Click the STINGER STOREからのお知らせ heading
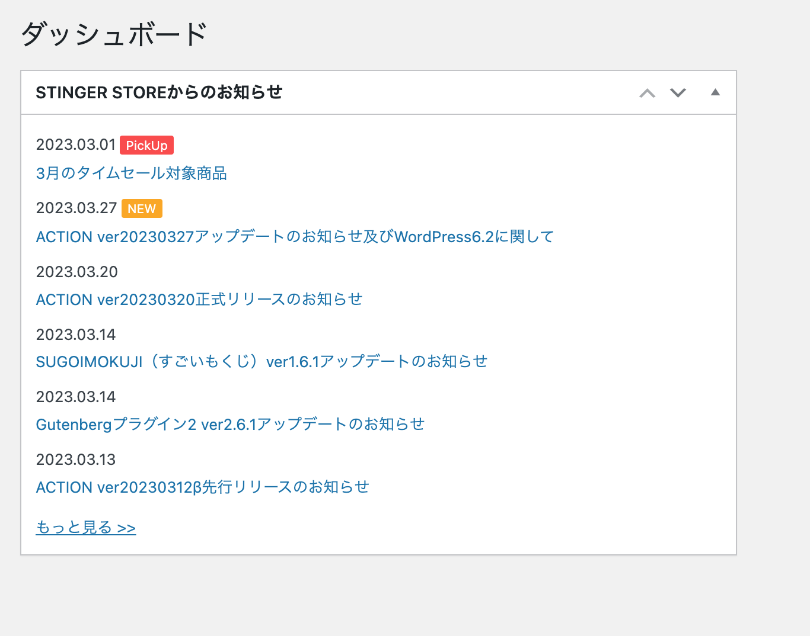Image resolution: width=810 pixels, height=636 pixels. [159, 92]
